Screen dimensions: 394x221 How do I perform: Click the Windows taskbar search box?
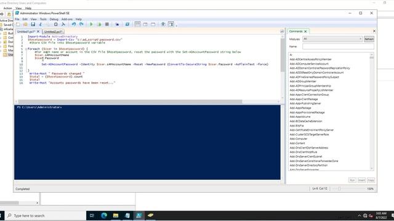(46, 215)
